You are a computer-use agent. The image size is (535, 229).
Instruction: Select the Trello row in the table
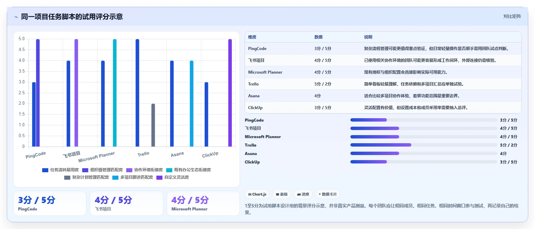383,84
